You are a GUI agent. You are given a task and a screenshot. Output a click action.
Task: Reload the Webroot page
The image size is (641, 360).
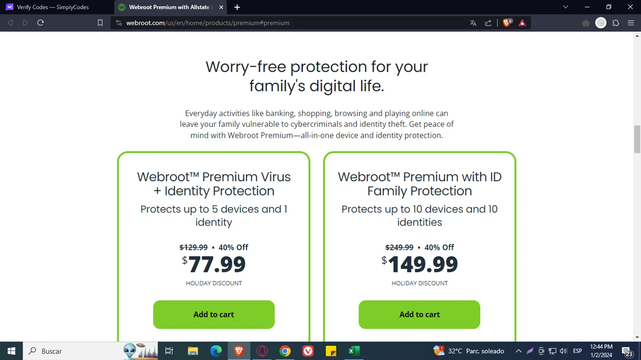point(41,23)
